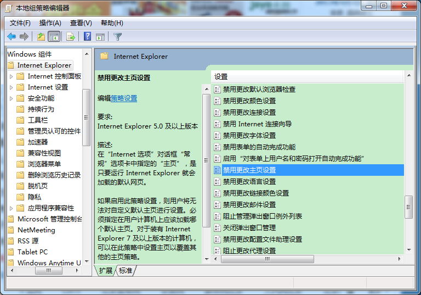
Task: Click policy icon beside 禁用更改语言设置
Action: click(217, 181)
